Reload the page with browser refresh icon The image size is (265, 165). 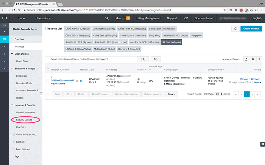14,10
